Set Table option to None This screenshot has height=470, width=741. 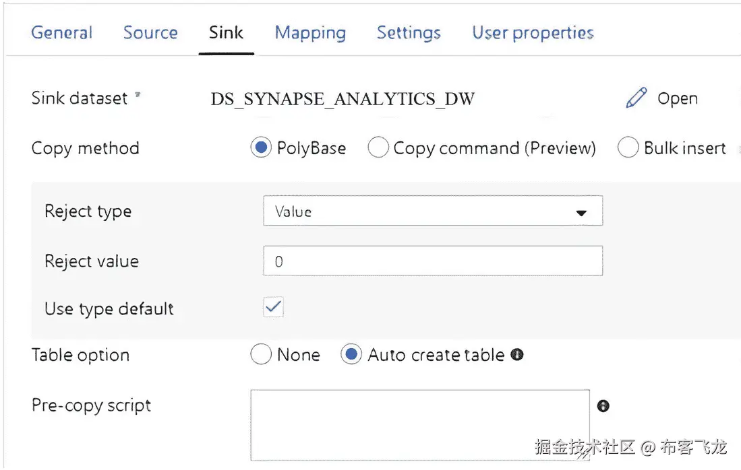click(x=261, y=355)
